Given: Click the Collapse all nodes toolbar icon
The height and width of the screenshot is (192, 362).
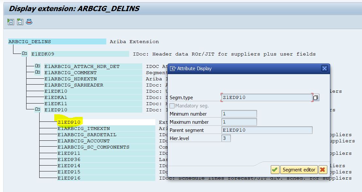Looking at the screenshot, I should (x=20, y=22).
